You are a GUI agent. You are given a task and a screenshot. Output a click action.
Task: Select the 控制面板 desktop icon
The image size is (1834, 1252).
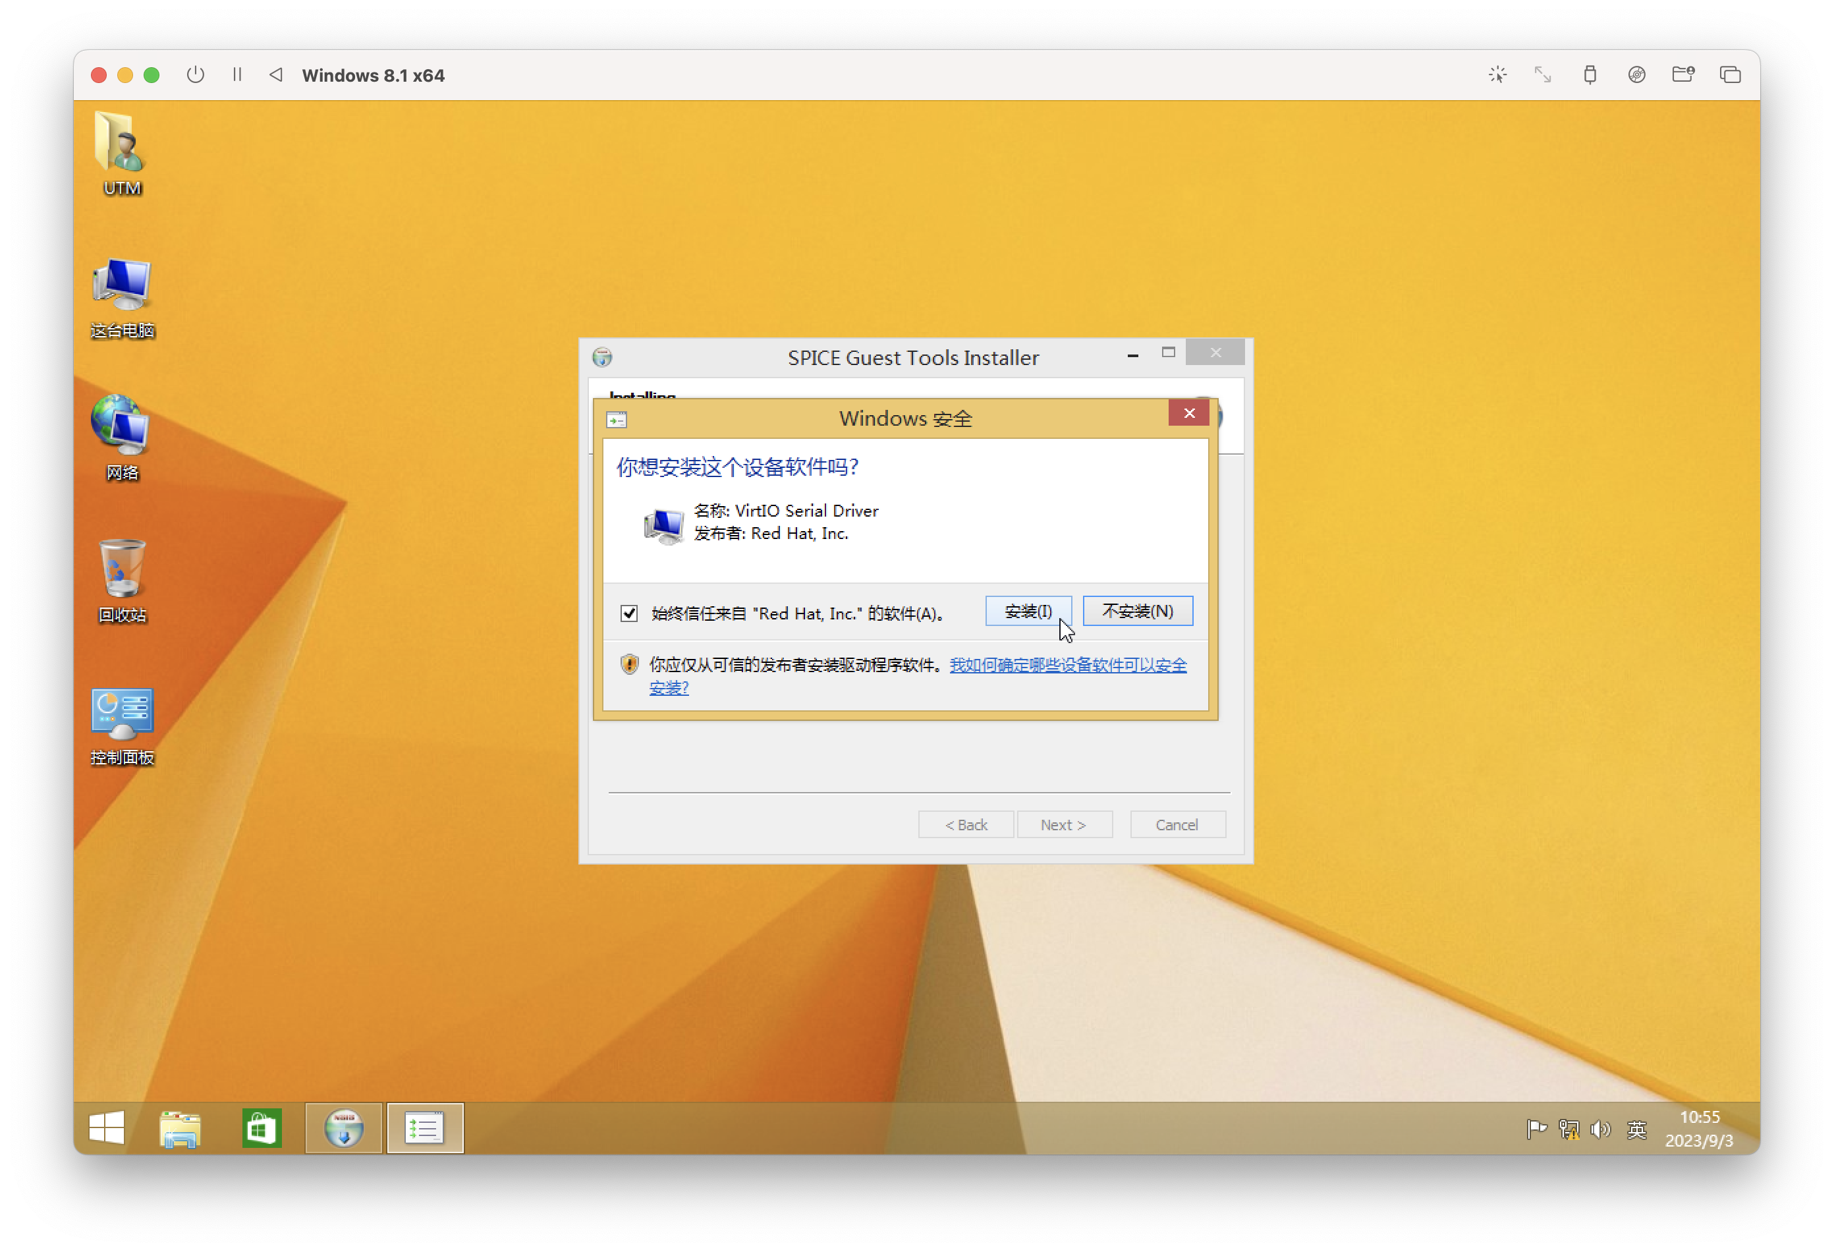click(121, 726)
